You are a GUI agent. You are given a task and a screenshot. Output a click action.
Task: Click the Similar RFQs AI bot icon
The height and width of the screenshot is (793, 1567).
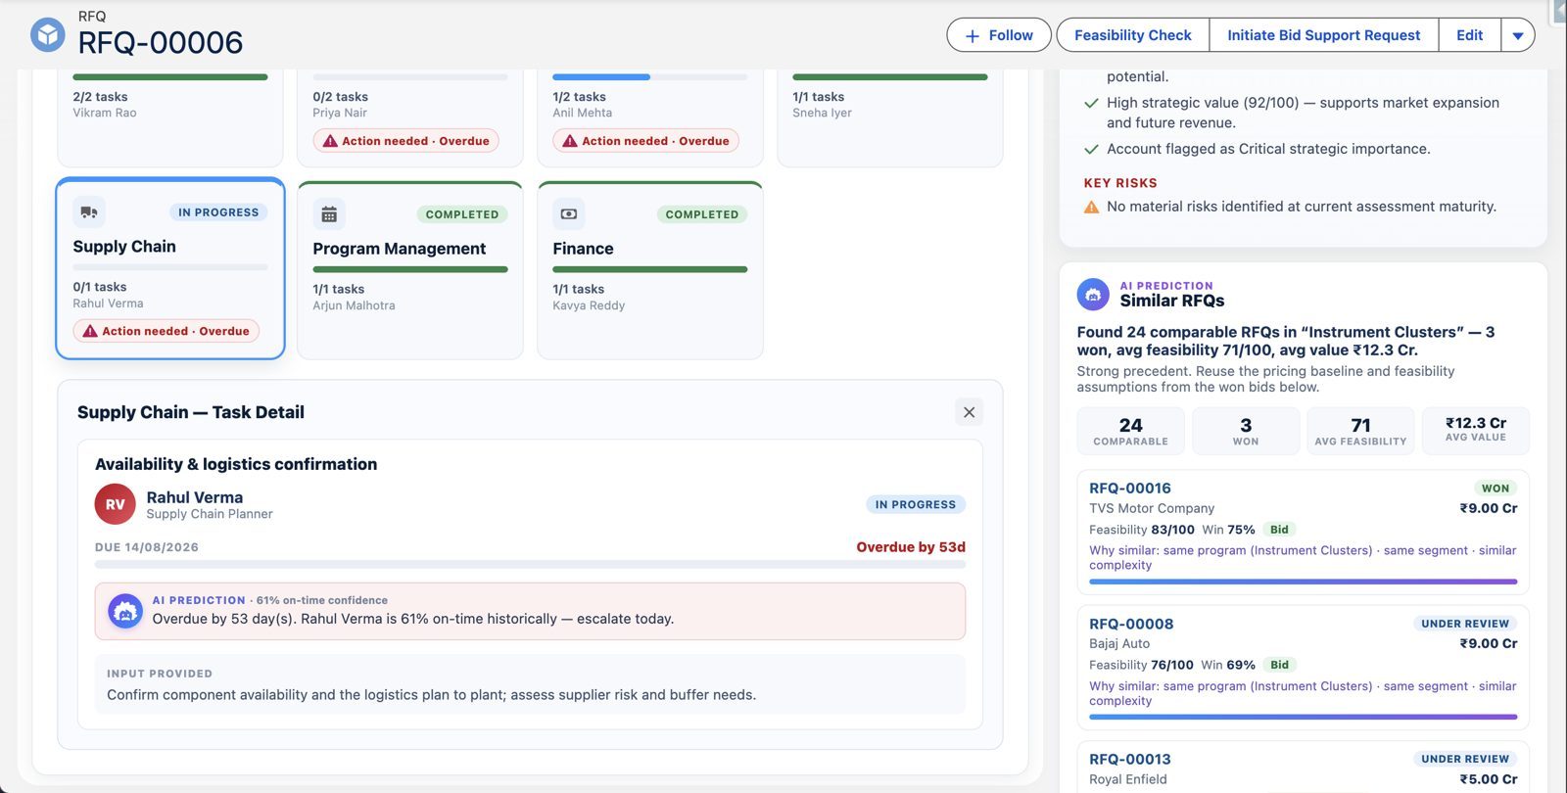1093,295
